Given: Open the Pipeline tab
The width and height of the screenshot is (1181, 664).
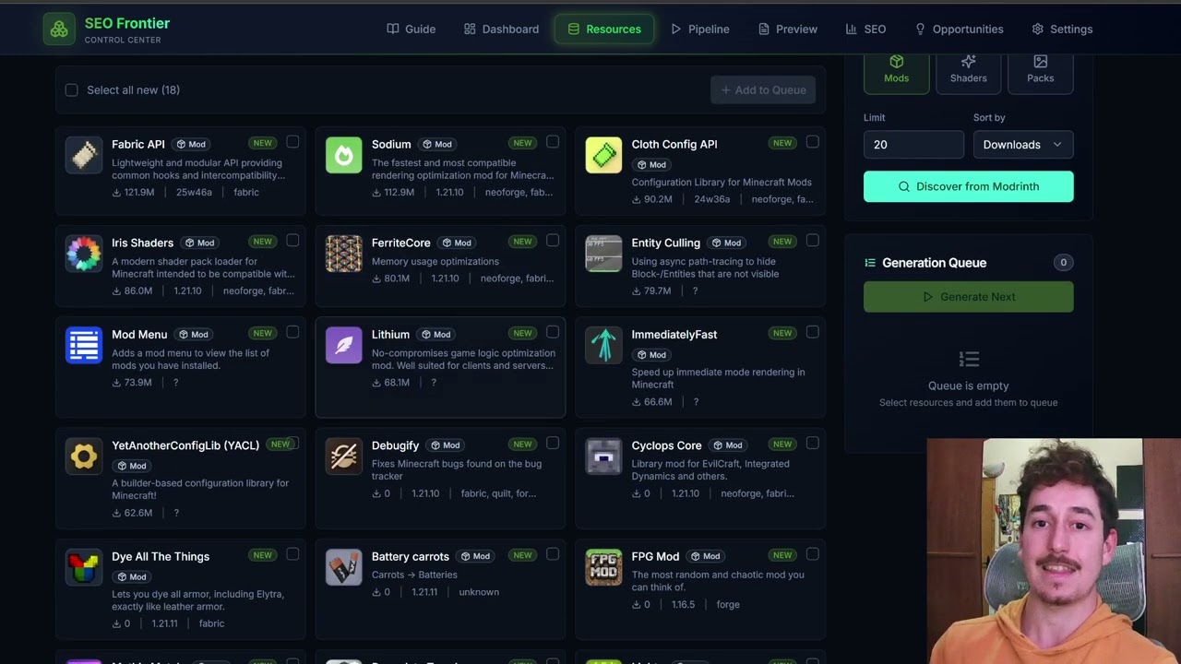Looking at the screenshot, I should (x=700, y=30).
